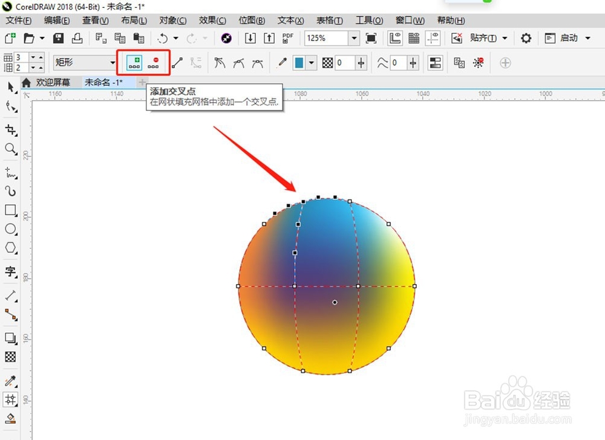Click Convert to line icon
Screen dimensions: 605x440
(177, 62)
